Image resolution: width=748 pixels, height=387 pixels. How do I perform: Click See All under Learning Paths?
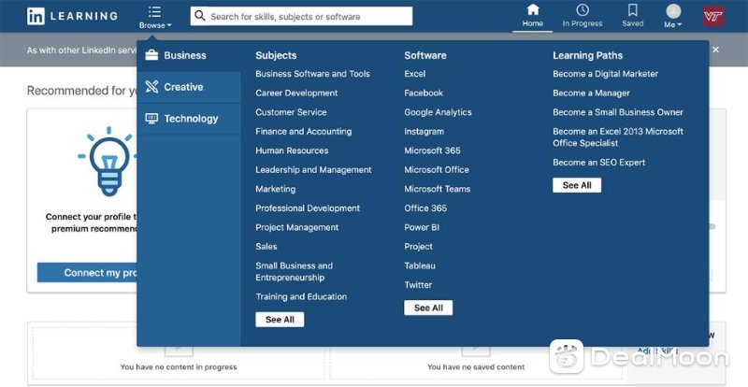(577, 185)
